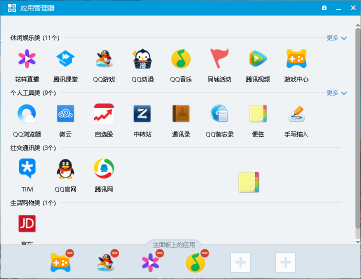Open the 腾讯网 icon in 社交通讯类
The height and width of the screenshot is (279, 361).
click(x=104, y=169)
